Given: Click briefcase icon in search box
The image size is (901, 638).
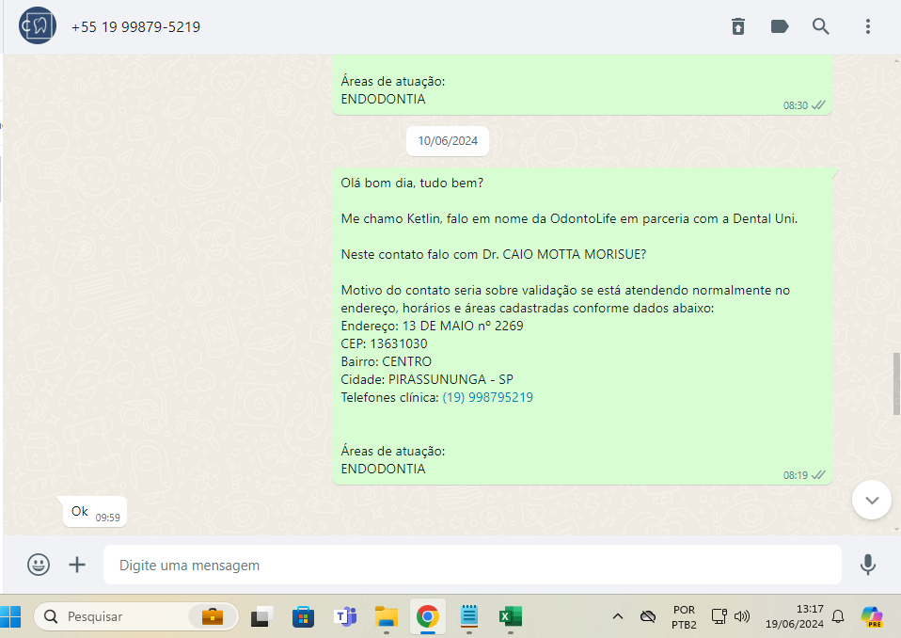Looking at the screenshot, I should (212, 616).
